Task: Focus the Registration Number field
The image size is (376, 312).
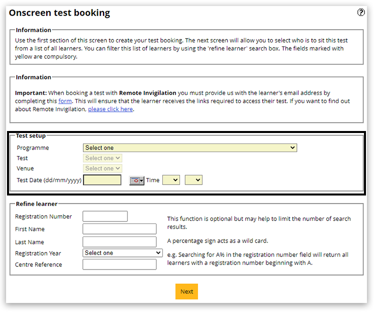Action: 105,216
